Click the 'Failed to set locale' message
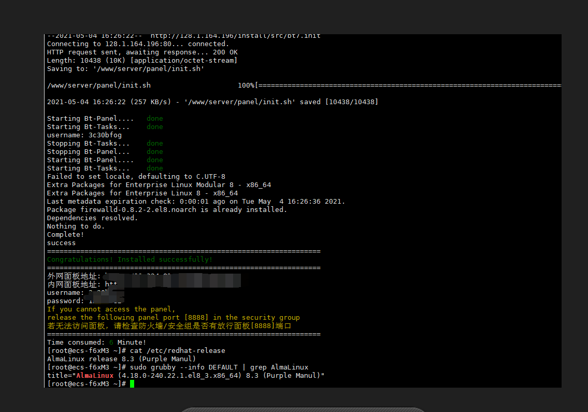588x412 pixels. coord(136,176)
